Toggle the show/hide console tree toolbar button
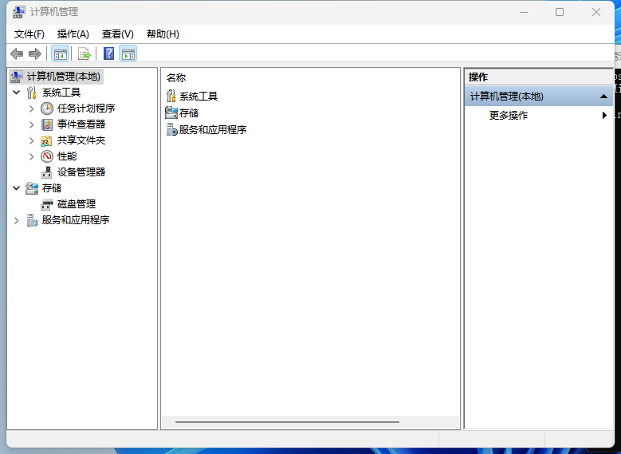 click(x=60, y=53)
